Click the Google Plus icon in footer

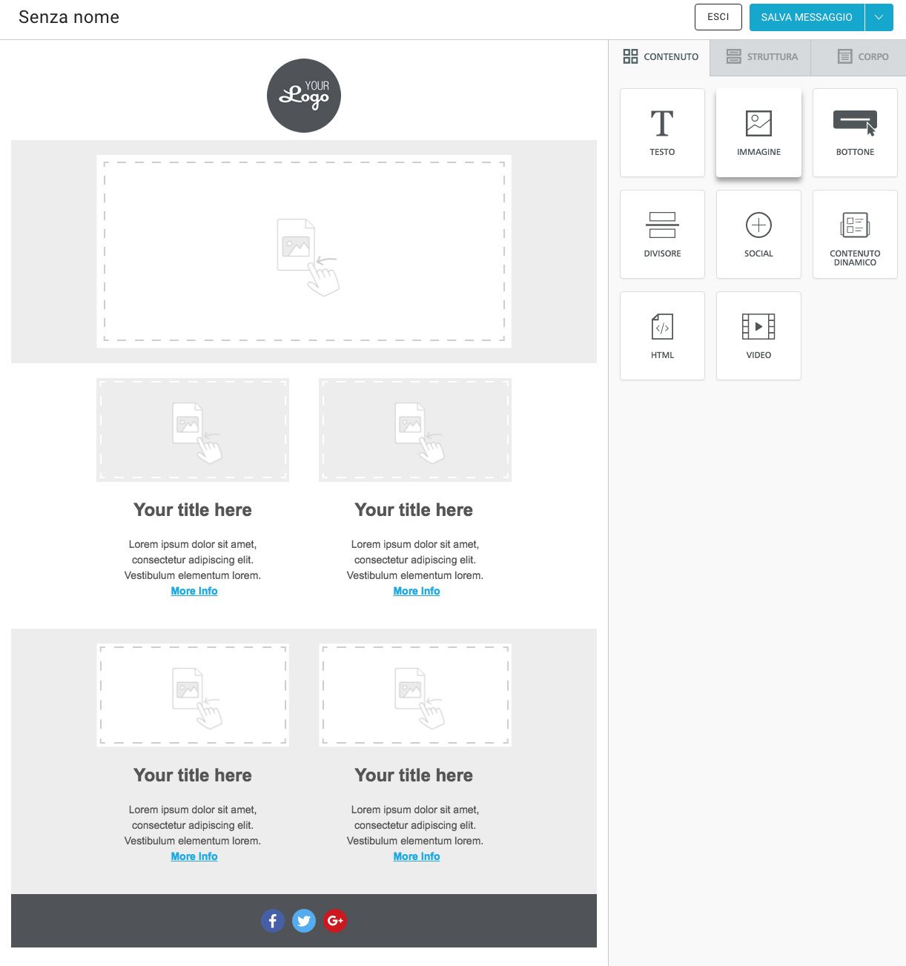tap(335, 921)
